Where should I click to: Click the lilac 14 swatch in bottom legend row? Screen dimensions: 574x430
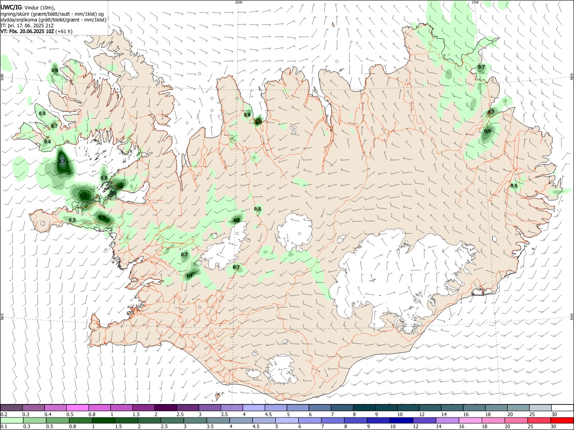pyautogui.click(x=447, y=420)
